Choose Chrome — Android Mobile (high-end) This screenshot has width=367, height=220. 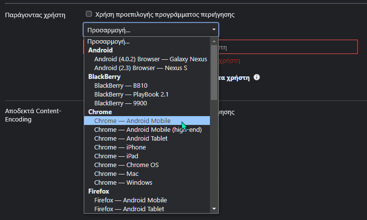[148, 130]
